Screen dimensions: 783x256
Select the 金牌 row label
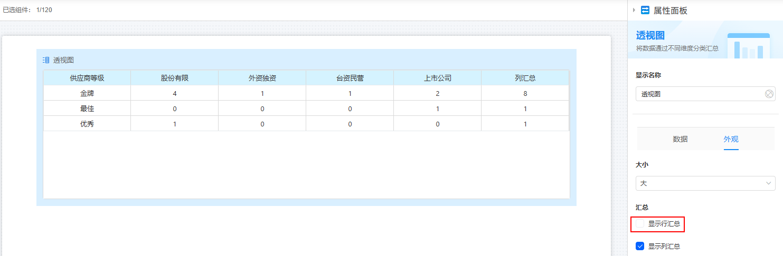[87, 93]
